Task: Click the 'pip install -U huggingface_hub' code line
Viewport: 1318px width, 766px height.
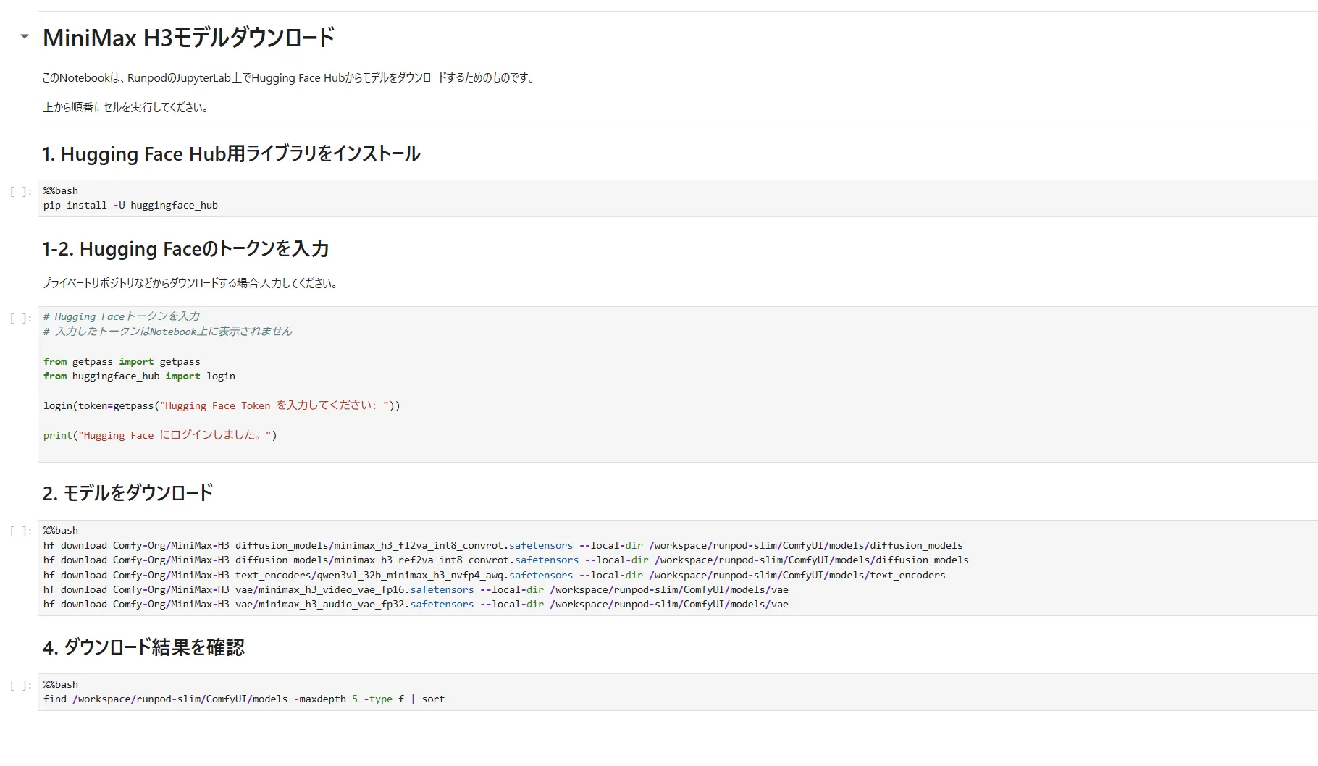Action: [130, 206]
